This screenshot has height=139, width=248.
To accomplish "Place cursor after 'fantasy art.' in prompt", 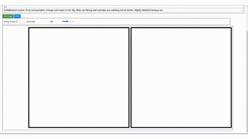I will coord(163,10).
